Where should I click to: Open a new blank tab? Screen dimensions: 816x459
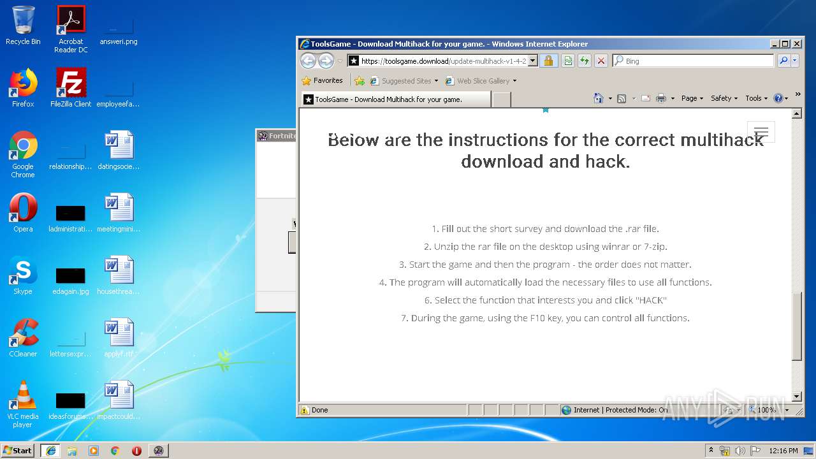(x=502, y=99)
